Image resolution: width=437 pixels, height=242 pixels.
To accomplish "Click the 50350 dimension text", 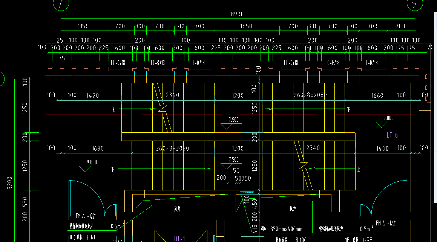I will (x=243, y=178).
